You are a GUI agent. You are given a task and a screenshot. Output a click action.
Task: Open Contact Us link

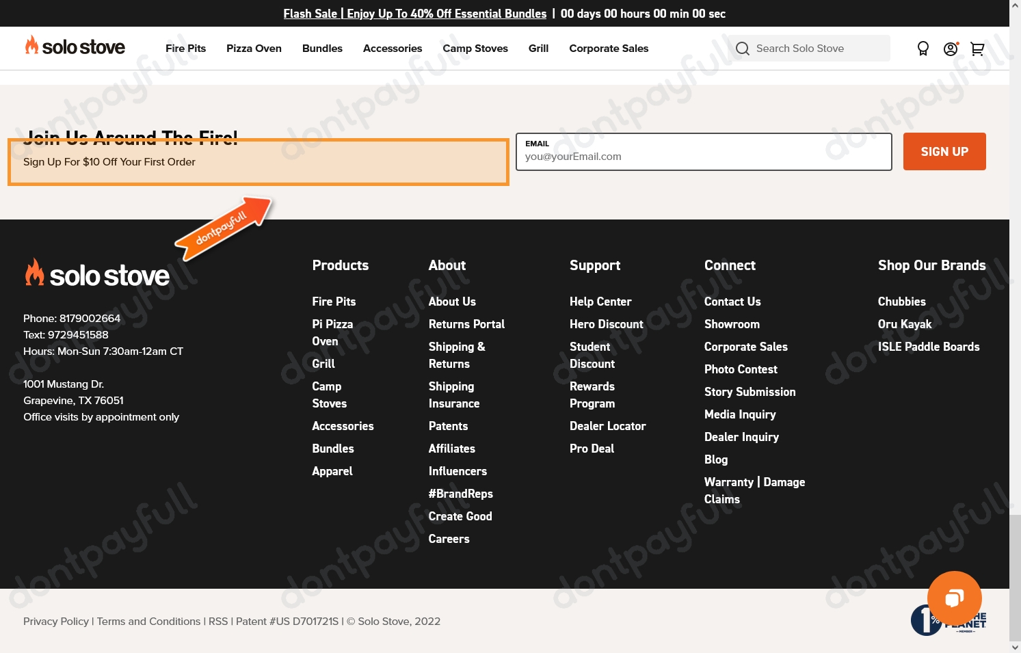point(732,302)
